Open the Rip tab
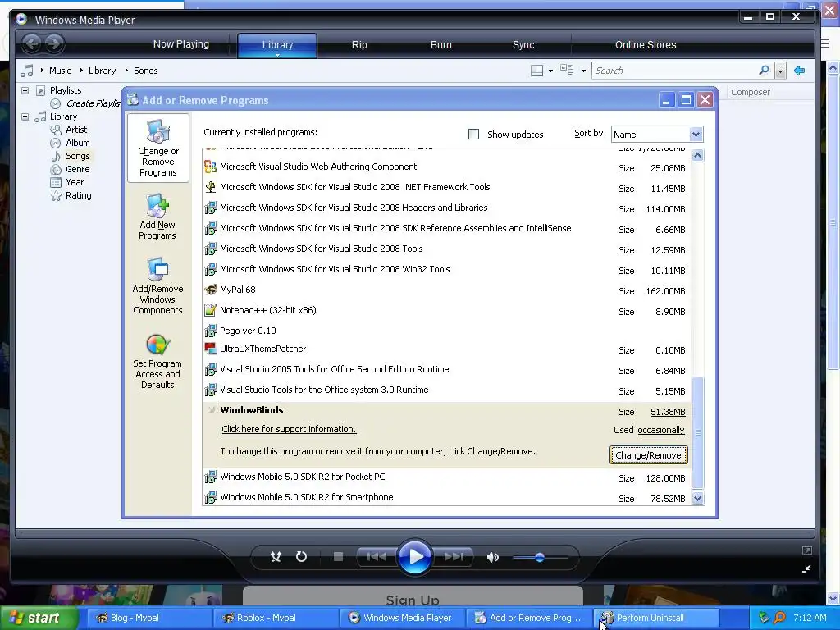The height and width of the screenshot is (630, 840). 359,45
